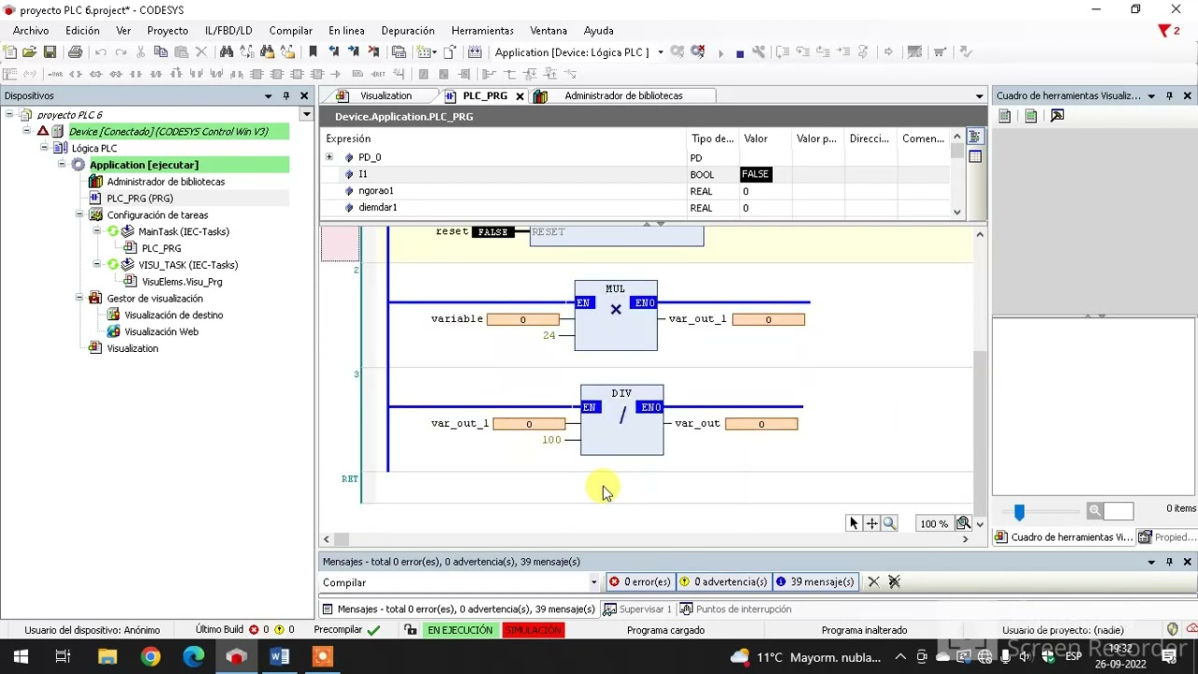Viewport: 1198px width, 674px height.
Task: Open a project with the folder icon
Action: 30,52
